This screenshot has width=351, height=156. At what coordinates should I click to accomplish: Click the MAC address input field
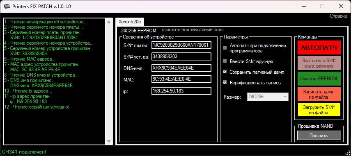pos(181,79)
